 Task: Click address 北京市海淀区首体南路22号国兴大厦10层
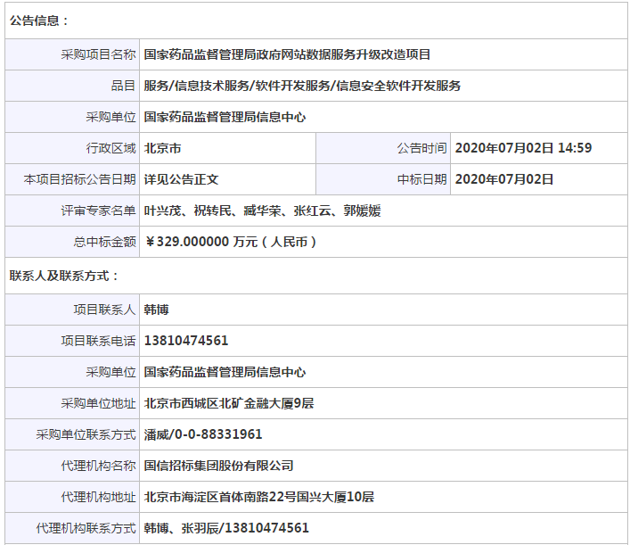(258, 497)
